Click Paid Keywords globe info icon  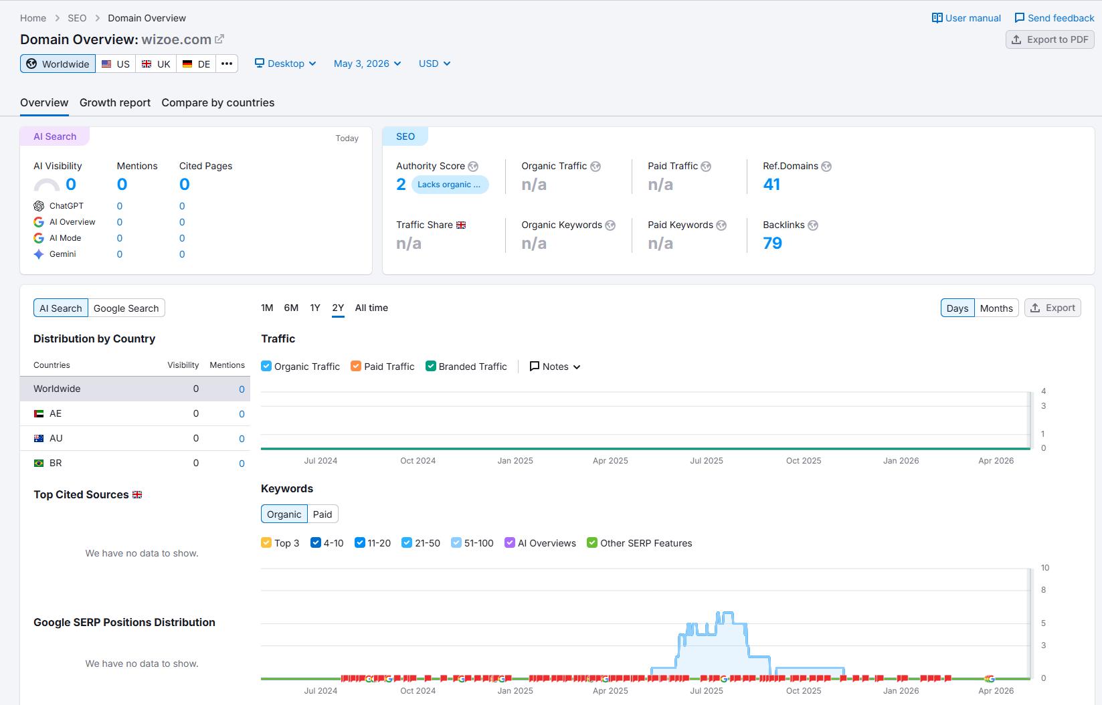click(x=721, y=225)
